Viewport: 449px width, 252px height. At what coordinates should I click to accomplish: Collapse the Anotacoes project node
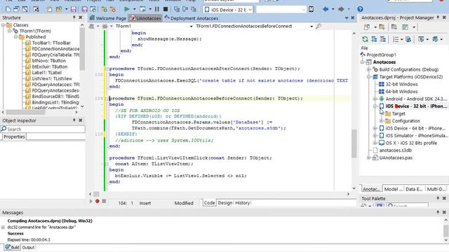362,62
